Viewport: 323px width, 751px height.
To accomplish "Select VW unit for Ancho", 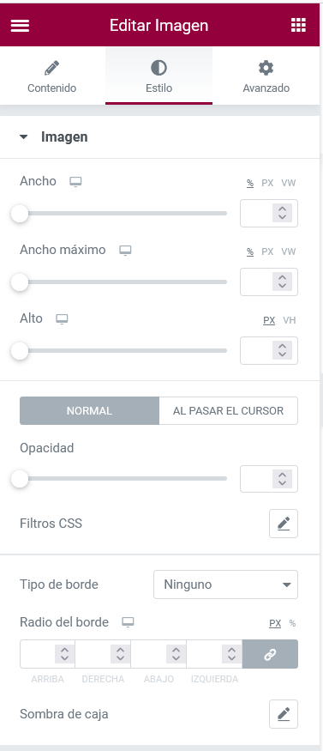I will 288,183.
